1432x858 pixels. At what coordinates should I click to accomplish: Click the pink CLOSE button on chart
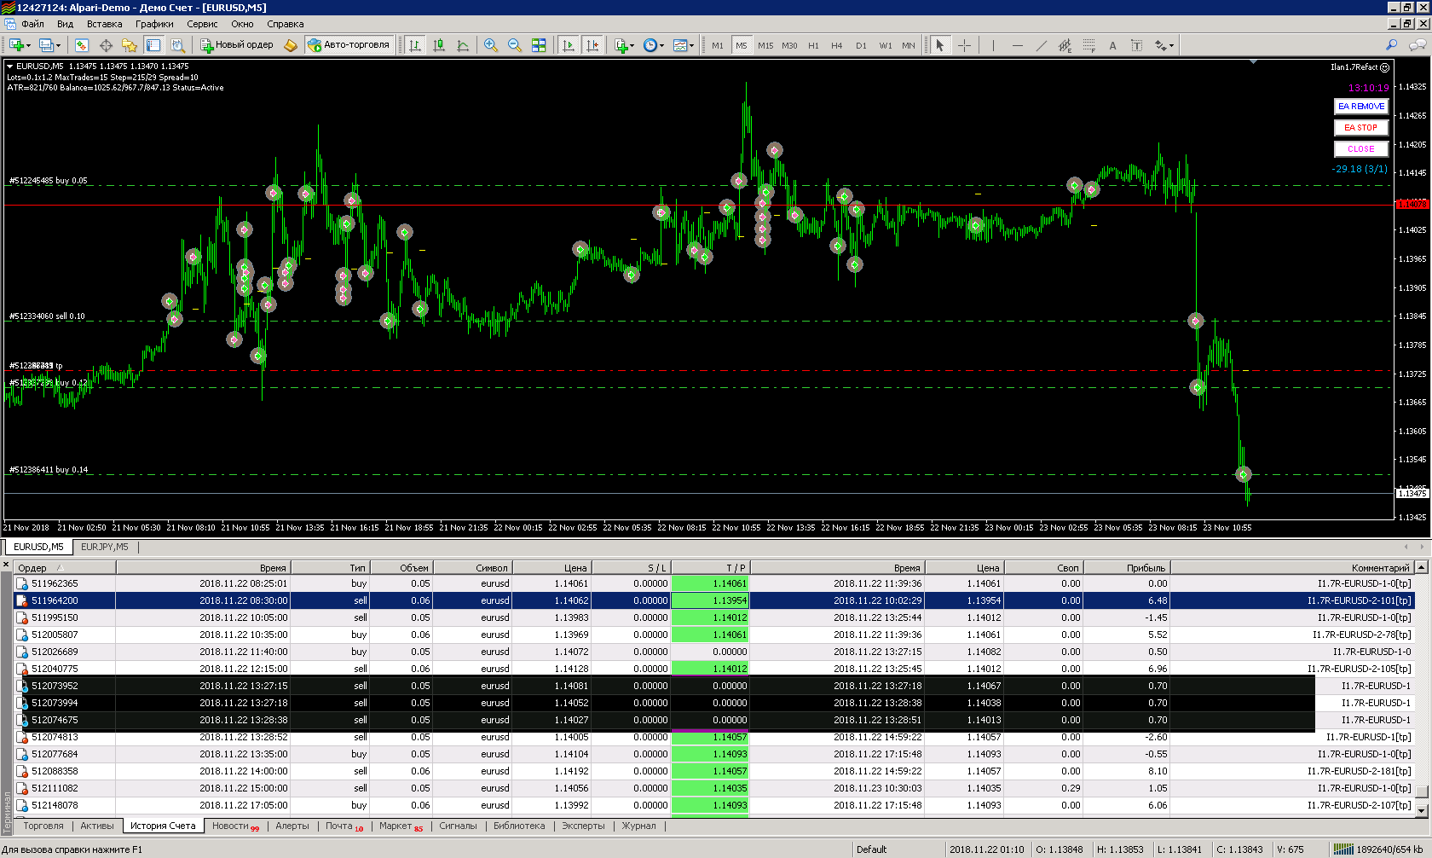click(x=1361, y=149)
